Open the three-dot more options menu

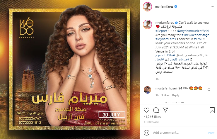click(x=212, y=7)
